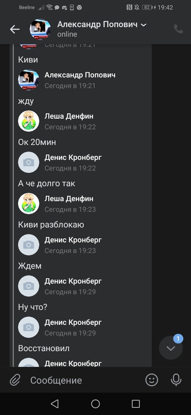This screenshot has height=415, width=191.
Task: Open Денис Кронберг name above 'Ждем'
Action: [73, 240]
